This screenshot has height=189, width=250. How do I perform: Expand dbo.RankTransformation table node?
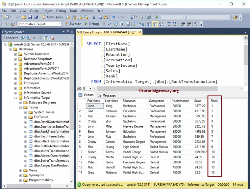tap(26, 132)
